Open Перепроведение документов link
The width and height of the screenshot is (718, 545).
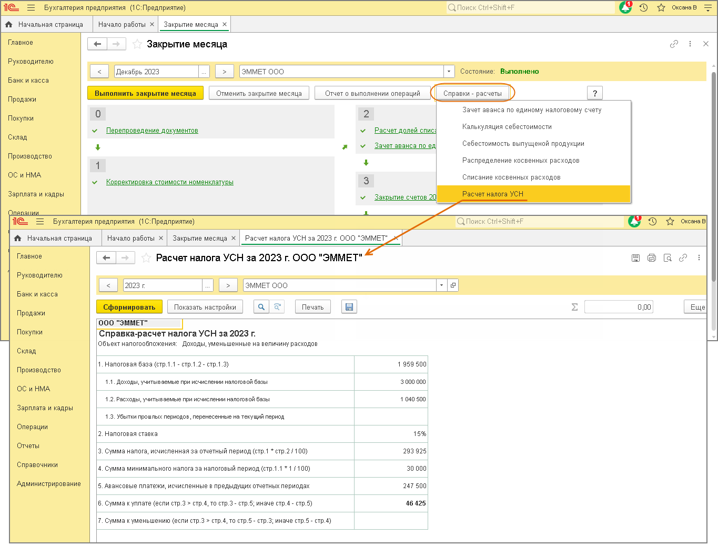coord(152,131)
